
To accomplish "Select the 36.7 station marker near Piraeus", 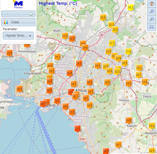I will (x=43, y=104).
